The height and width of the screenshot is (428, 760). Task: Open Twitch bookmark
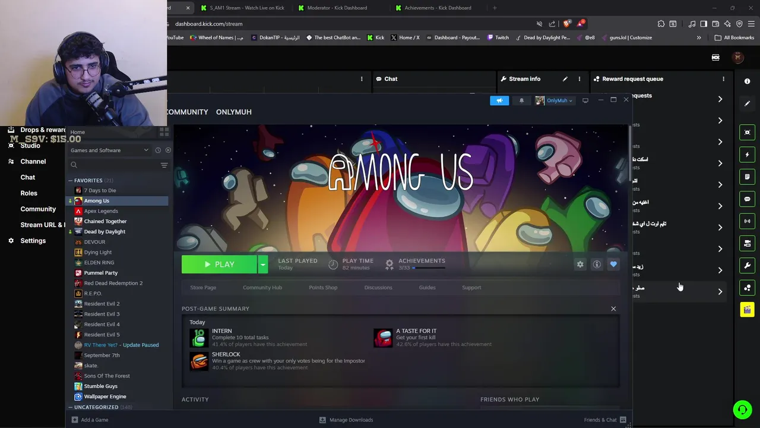498,37
